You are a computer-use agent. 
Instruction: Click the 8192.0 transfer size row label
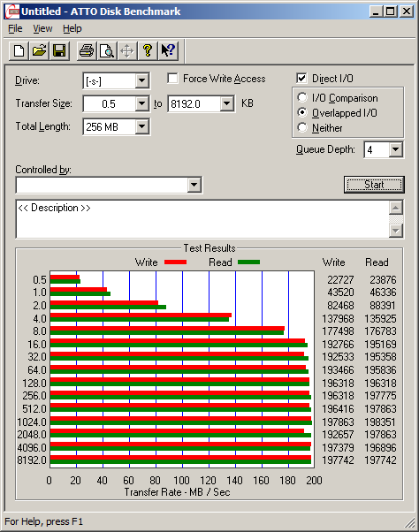[32, 460]
